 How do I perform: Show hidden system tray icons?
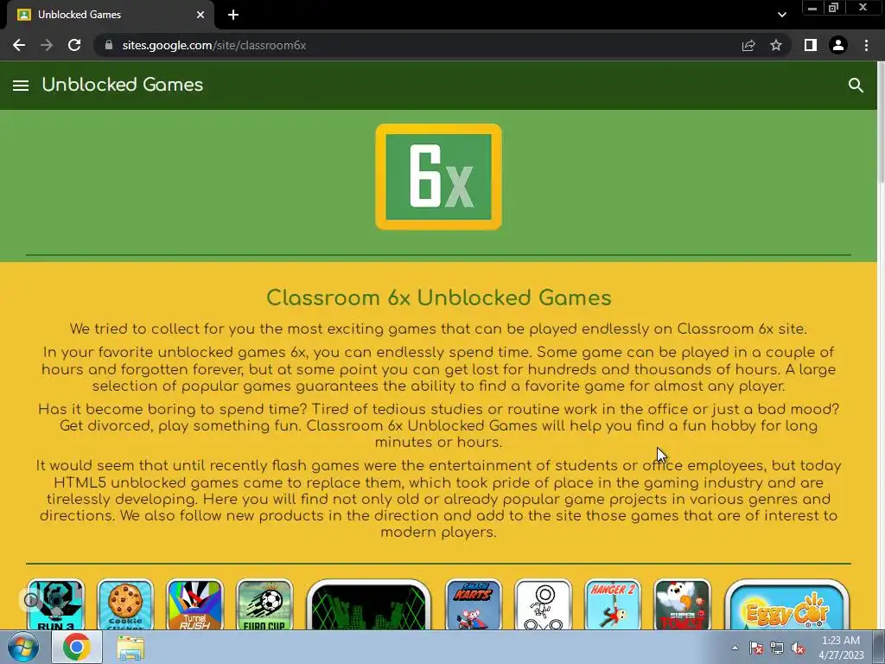(x=735, y=648)
